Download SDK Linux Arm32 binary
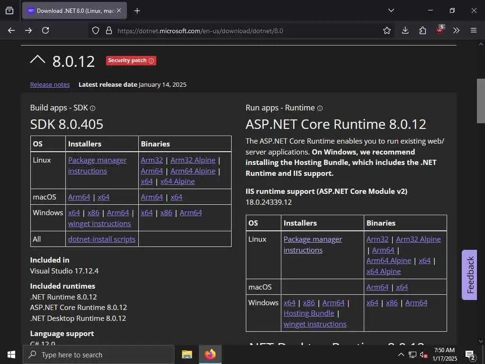This screenshot has width=485, height=364. (x=152, y=160)
